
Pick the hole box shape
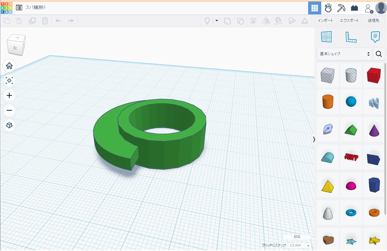pos(327,75)
